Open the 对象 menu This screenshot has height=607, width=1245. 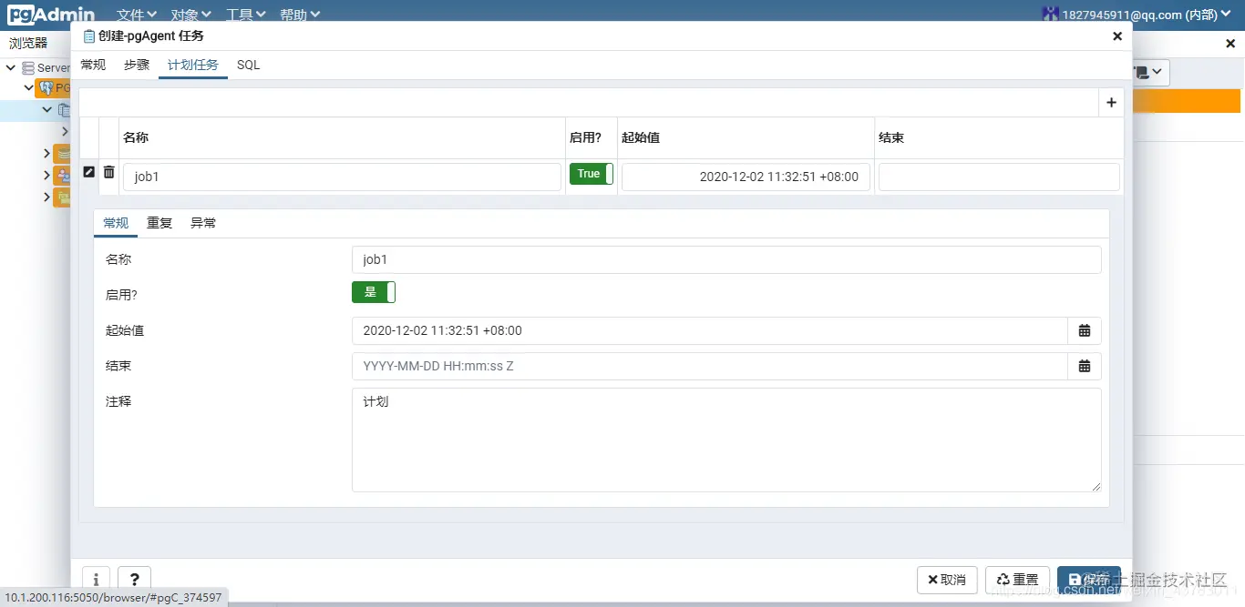[191, 15]
